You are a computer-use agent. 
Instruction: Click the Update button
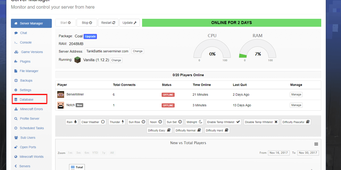[x=130, y=23]
